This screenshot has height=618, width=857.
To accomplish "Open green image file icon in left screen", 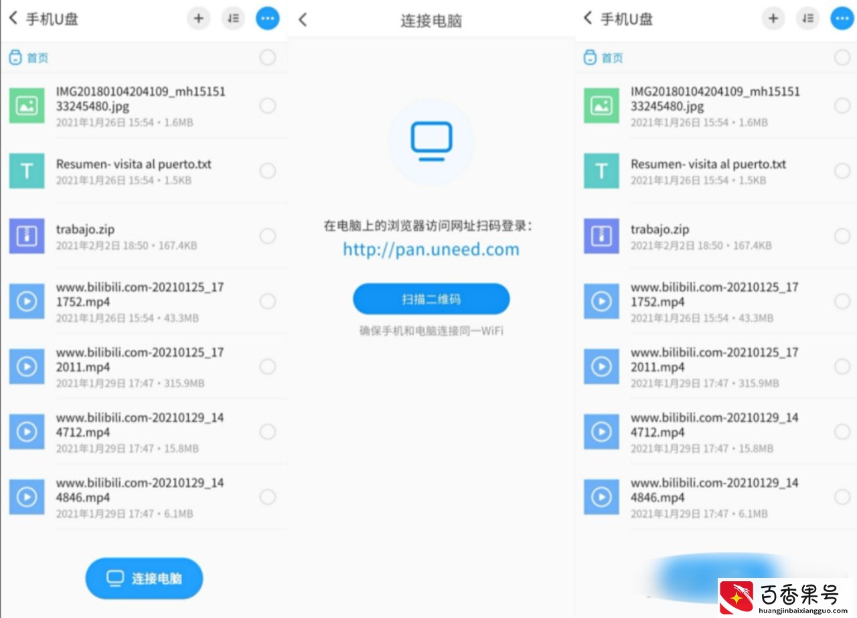I will tap(27, 106).
